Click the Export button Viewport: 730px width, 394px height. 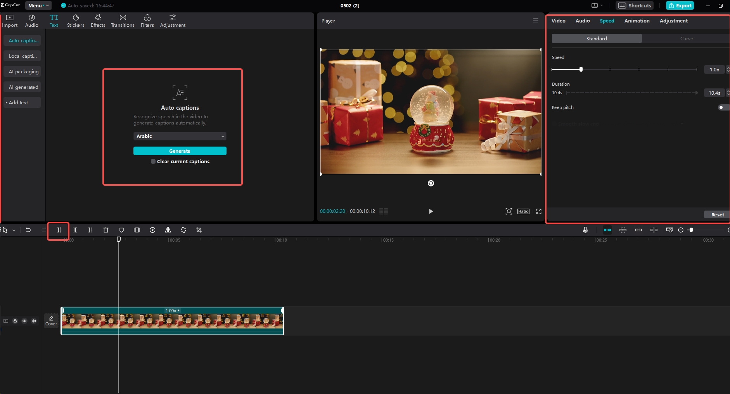(679, 5)
